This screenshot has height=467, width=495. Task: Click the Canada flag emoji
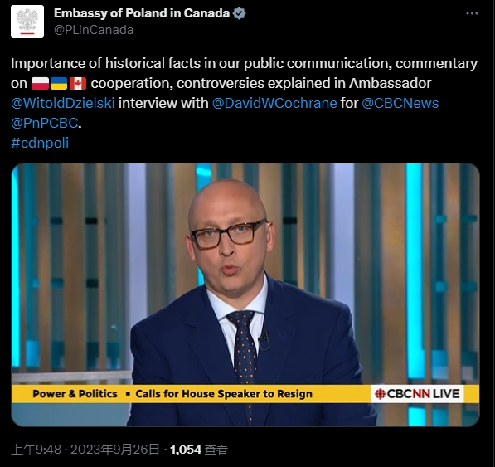point(78,83)
